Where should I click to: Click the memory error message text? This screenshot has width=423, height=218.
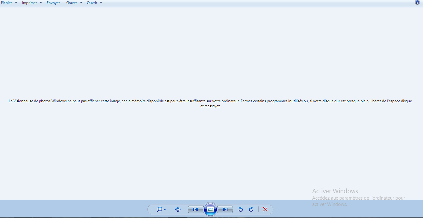(210, 104)
